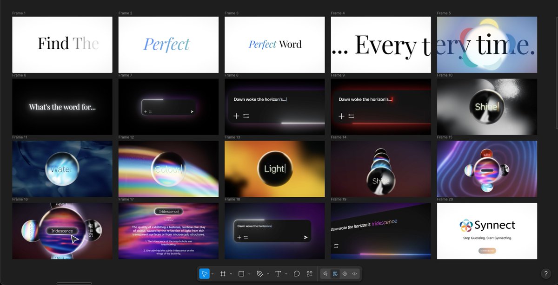Click the horizontal scrollbar at the bottom
Viewport: 558px width, 285px height.
tap(74, 283)
